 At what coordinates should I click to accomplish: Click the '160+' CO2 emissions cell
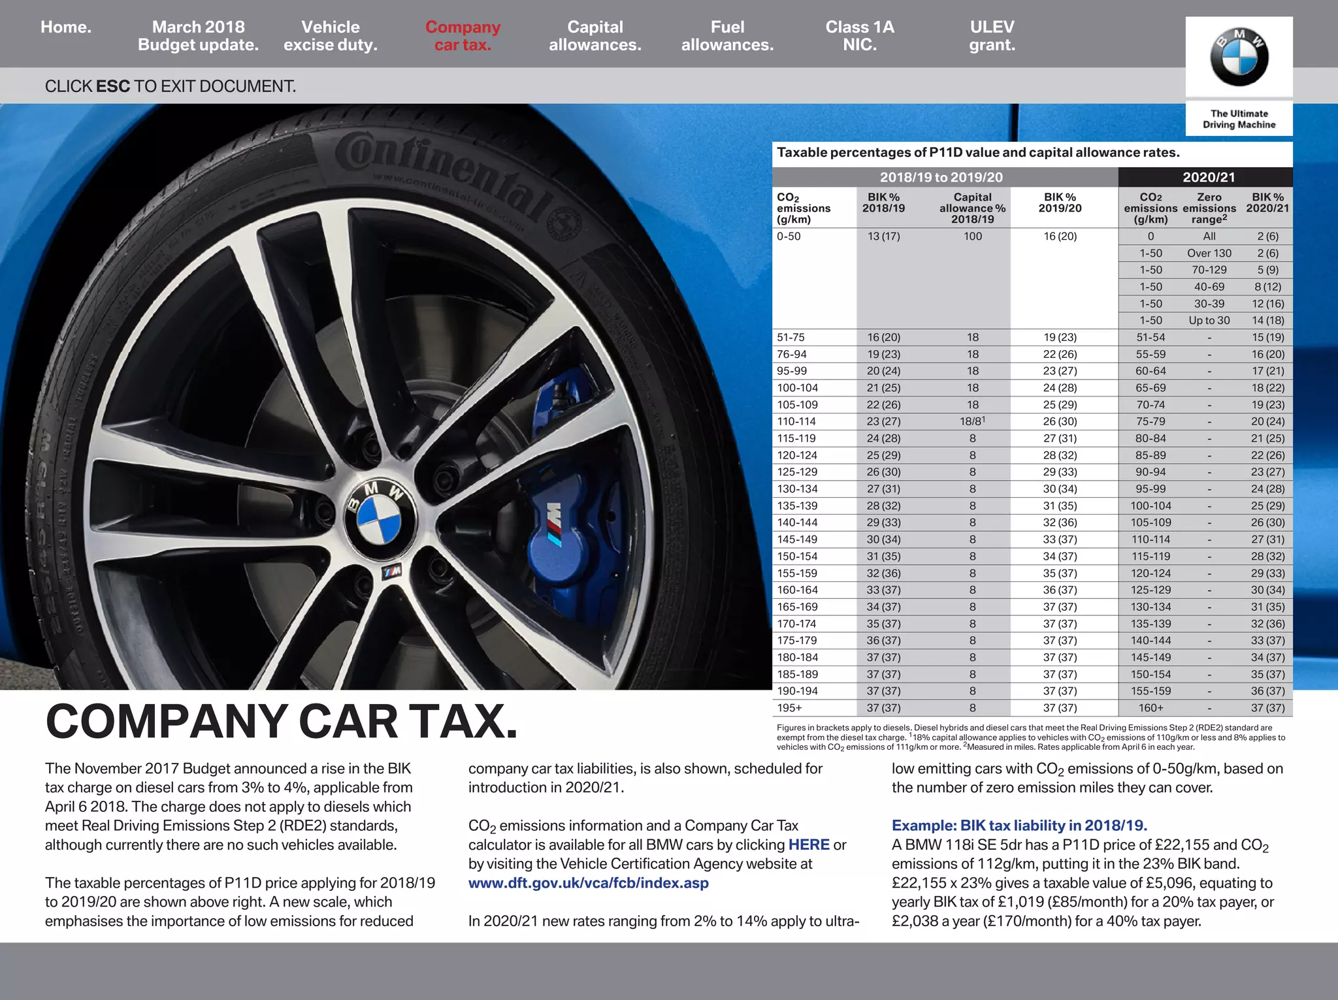pos(1150,708)
